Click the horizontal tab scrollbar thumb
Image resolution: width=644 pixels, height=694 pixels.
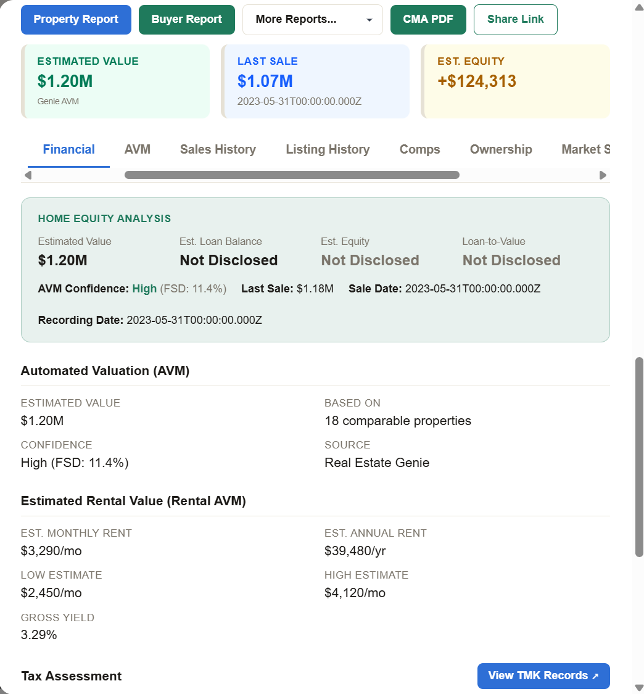pyautogui.click(x=292, y=175)
